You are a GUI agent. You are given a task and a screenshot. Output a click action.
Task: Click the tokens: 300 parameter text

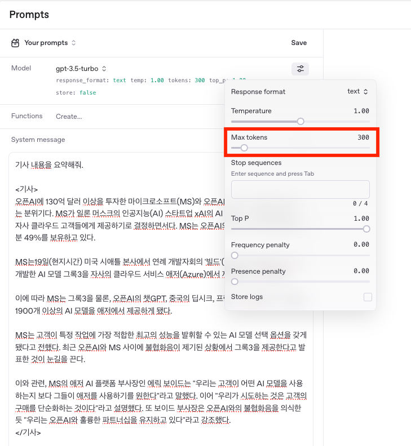coord(186,81)
